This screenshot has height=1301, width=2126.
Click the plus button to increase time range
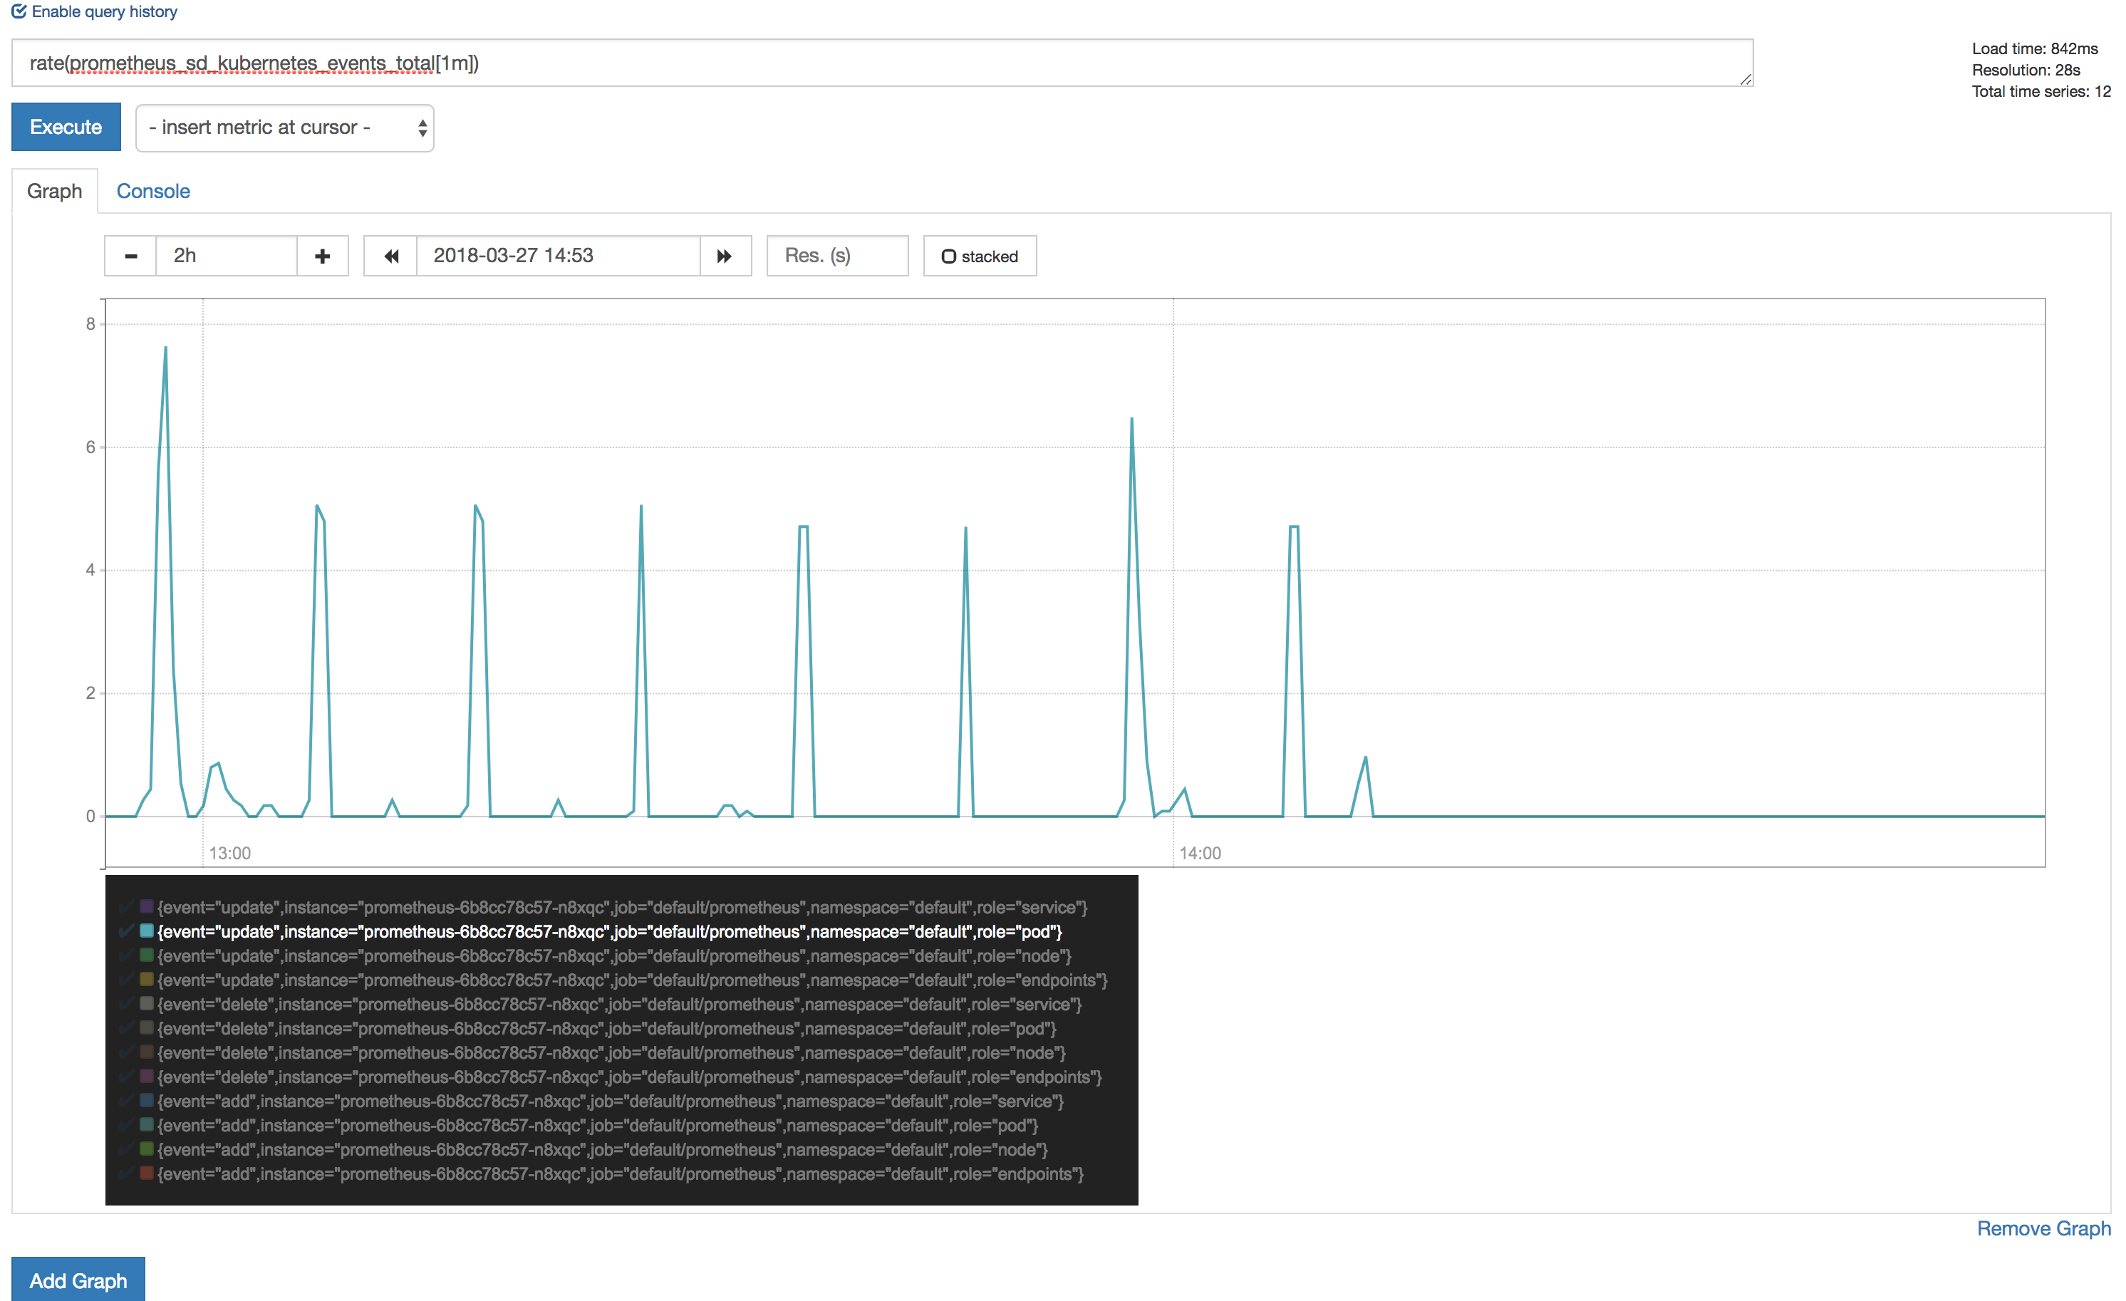click(x=322, y=256)
